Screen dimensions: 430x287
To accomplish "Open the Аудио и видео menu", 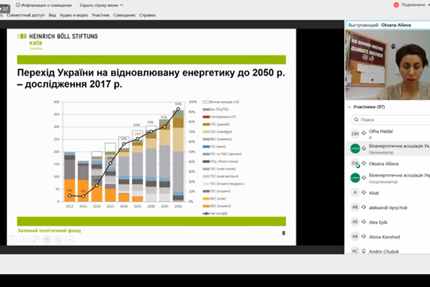I will click(74, 15).
